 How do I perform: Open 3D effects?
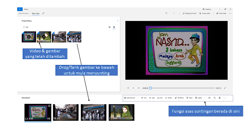[x=179, y=98]
